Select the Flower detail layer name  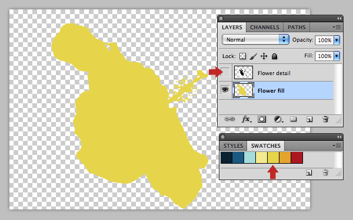274,73
